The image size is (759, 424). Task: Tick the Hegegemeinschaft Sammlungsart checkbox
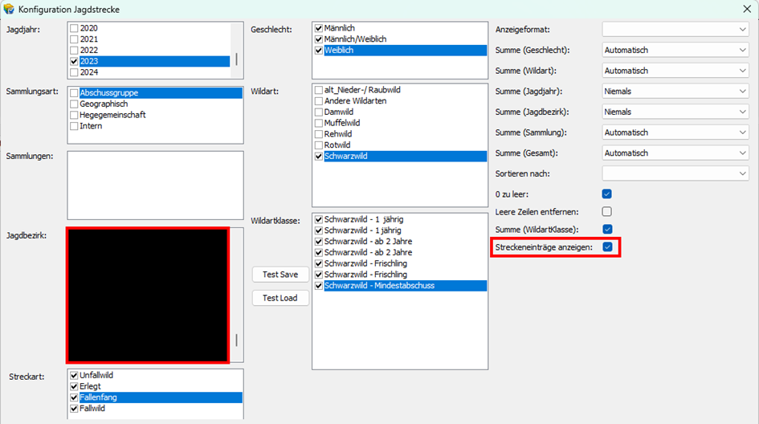(x=75, y=115)
